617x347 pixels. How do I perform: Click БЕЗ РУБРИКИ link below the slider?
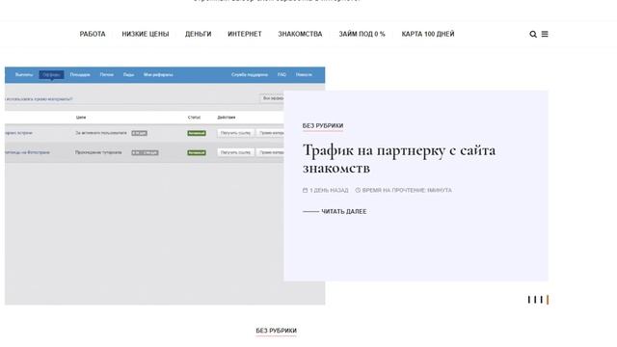pos(277,331)
